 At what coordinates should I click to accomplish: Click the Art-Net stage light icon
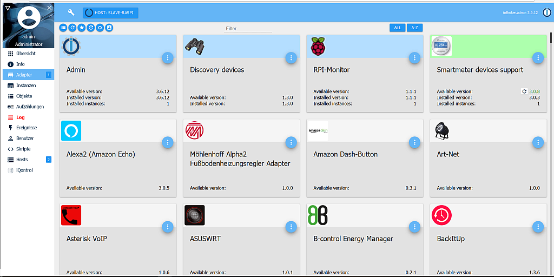pyautogui.click(x=441, y=131)
